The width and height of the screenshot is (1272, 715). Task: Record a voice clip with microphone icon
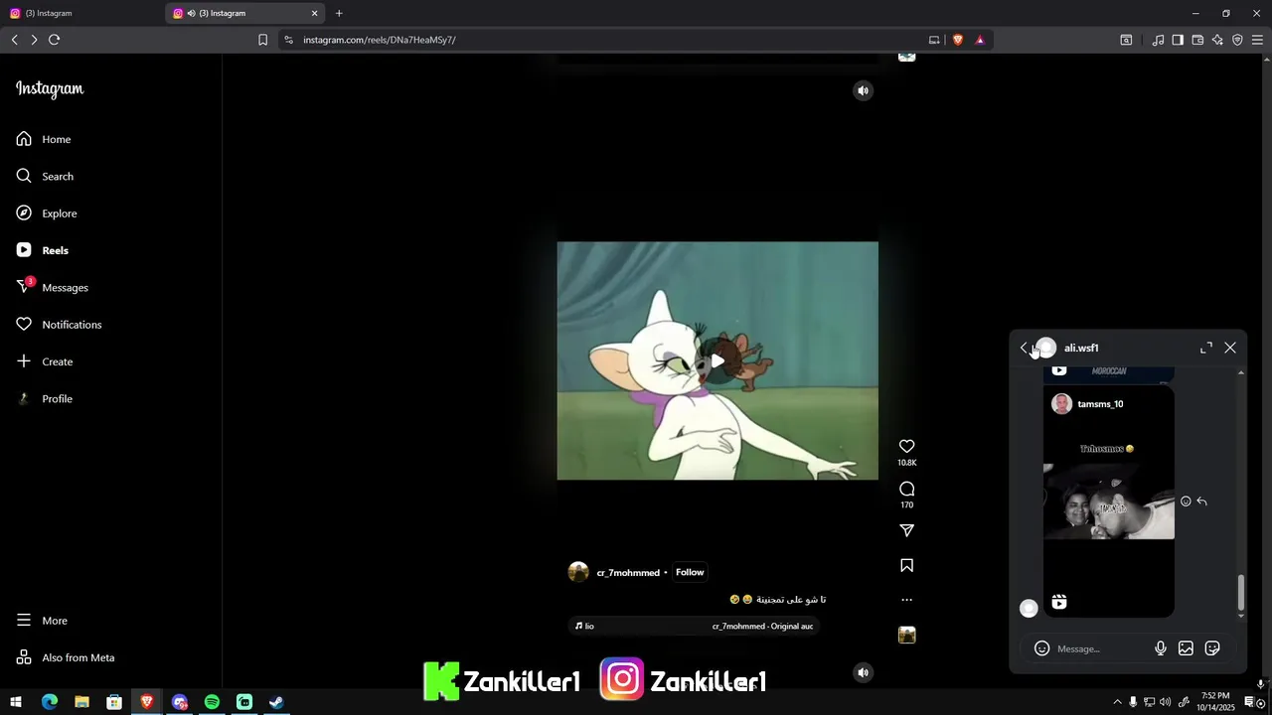[x=1160, y=648]
